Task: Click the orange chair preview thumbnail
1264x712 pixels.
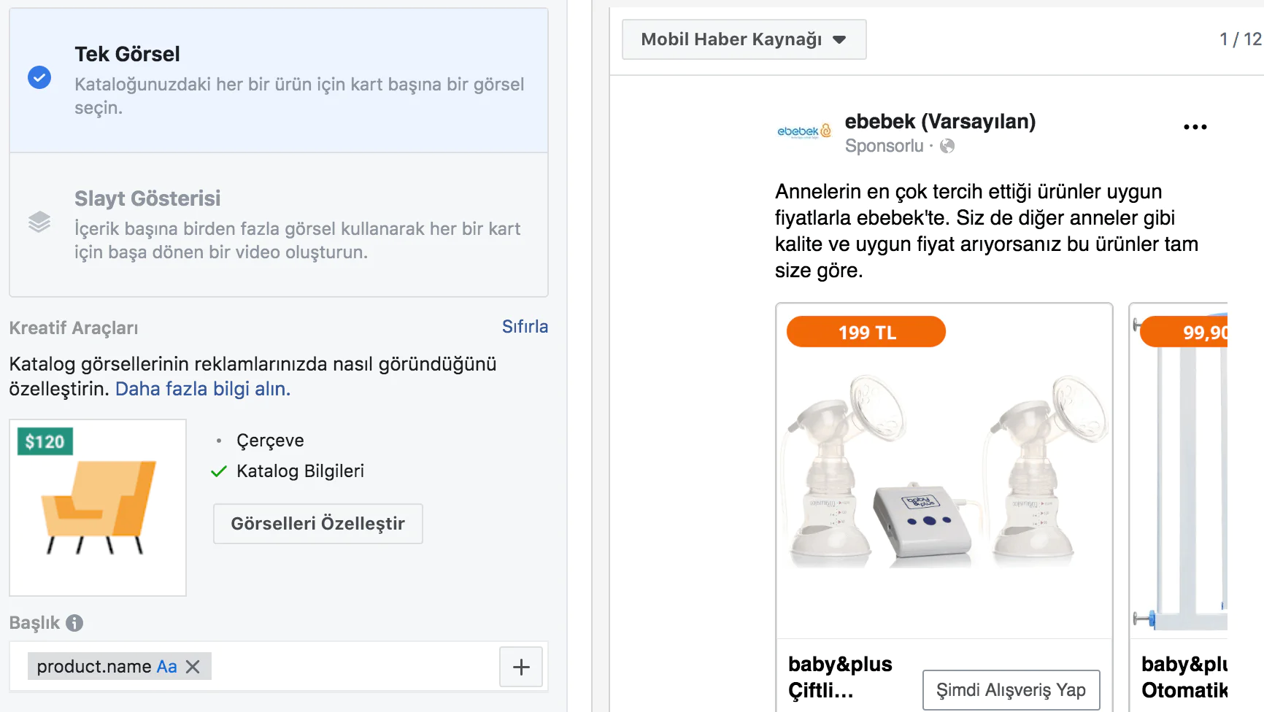Action: (98, 508)
